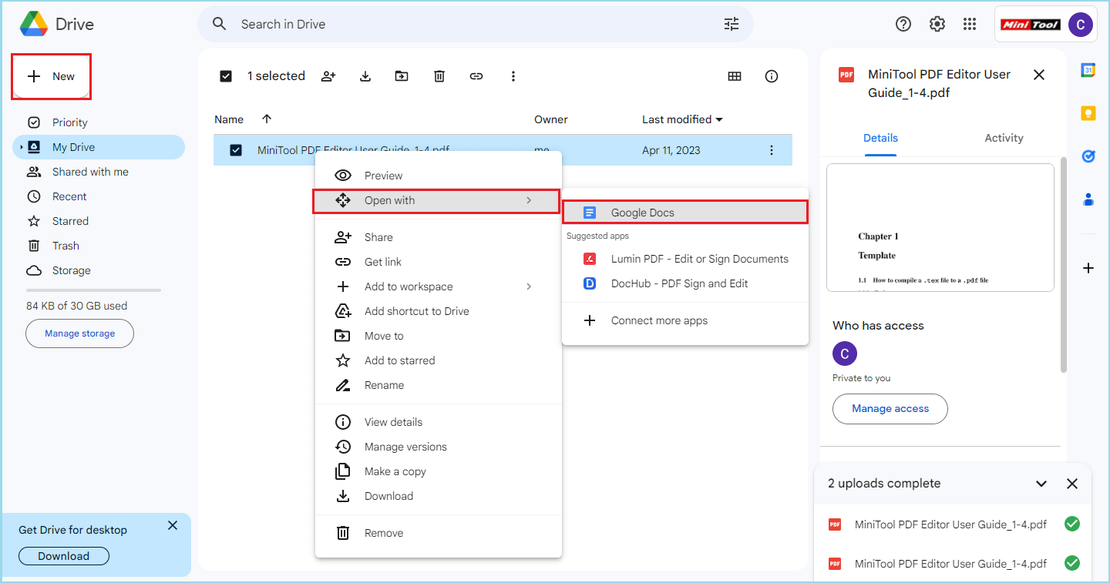Open the file row's three-dot menu

click(x=772, y=150)
